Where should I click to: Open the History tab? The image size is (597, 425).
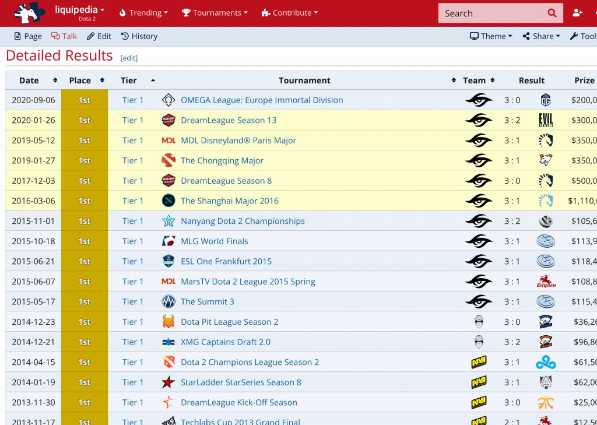tap(139, 36)
